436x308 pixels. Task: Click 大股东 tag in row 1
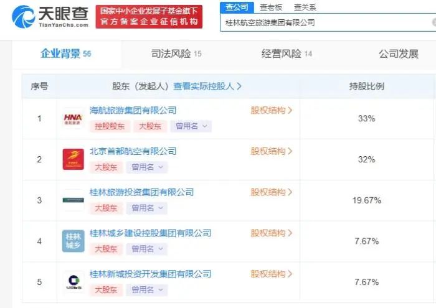150,126
